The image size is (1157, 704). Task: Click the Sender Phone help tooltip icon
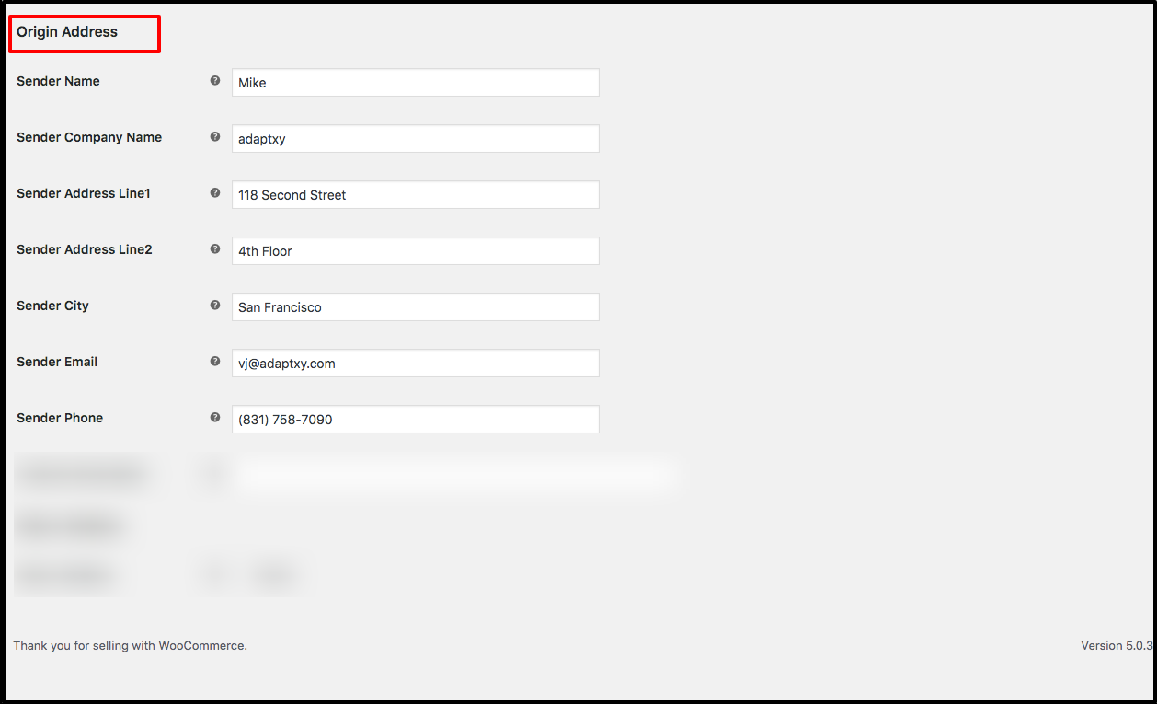[x=215, y=418]
